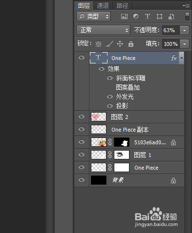Click the lock icon on 5103e6ad0... layer
Screen dimensions: 192x233
173,142
